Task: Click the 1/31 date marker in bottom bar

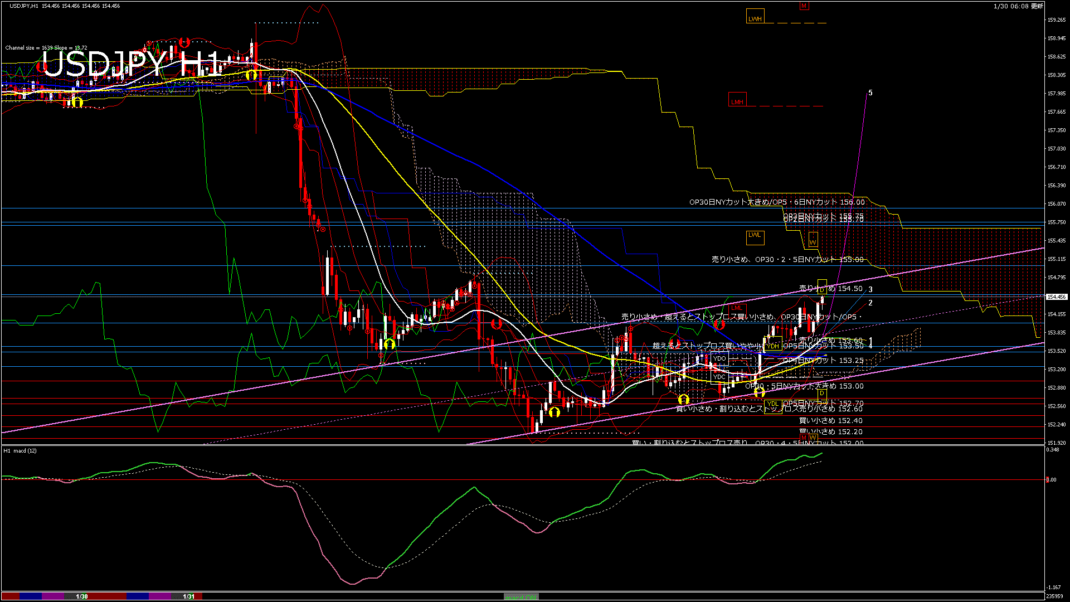Action: coord(189,596)
